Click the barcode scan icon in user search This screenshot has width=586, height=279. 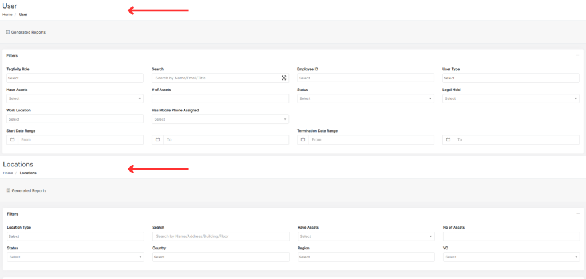click(284, 78)
